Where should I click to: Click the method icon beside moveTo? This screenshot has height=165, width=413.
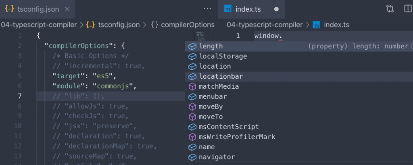point(192,117)
